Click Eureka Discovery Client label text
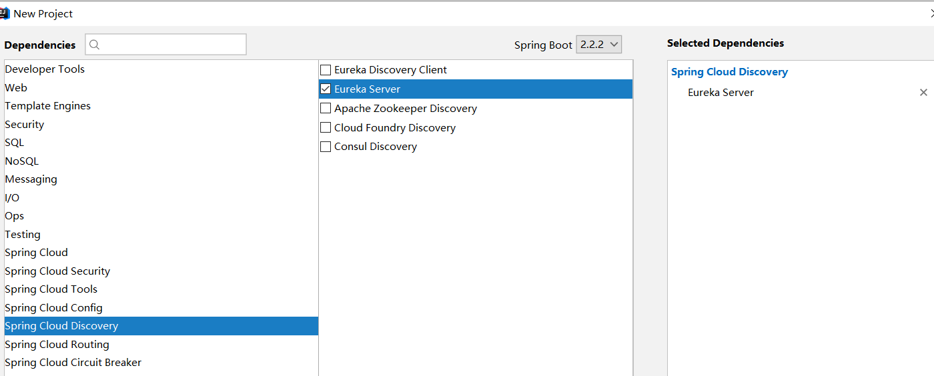This screenshot has height=376, width=934. (x=390, y=69)
